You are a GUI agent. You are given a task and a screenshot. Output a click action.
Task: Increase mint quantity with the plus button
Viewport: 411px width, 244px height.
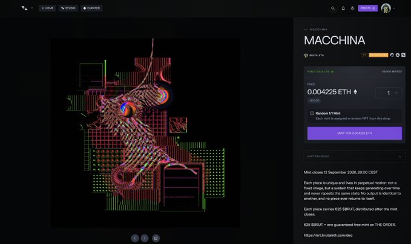pyautogui.click(x=396, y=93)
